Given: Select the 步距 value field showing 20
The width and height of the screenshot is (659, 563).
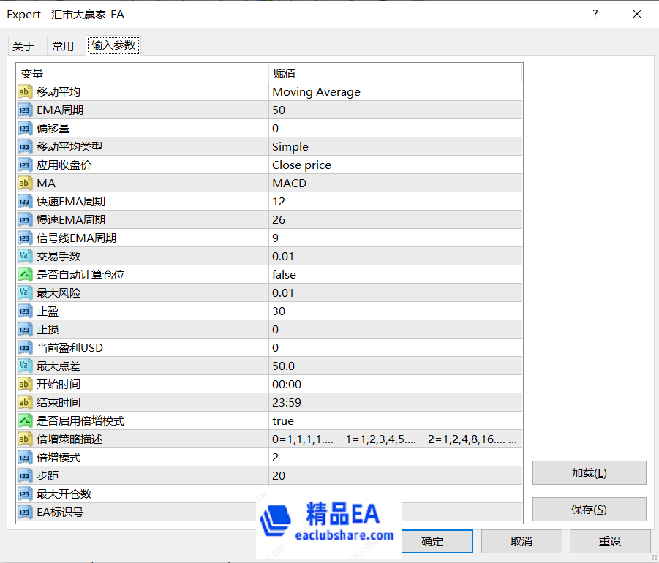Looking at the screenshot, I should 395,476.
